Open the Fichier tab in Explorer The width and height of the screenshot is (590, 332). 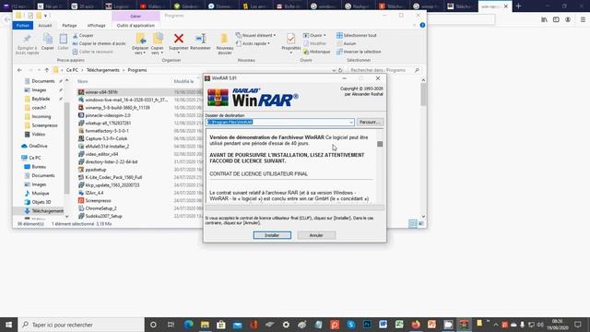pos(22,26)
